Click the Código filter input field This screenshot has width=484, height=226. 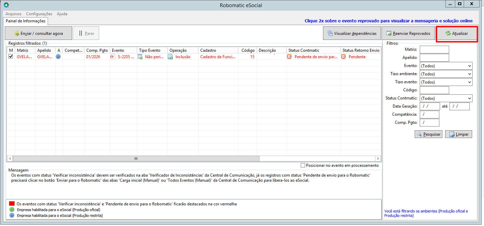pos(434,90)
